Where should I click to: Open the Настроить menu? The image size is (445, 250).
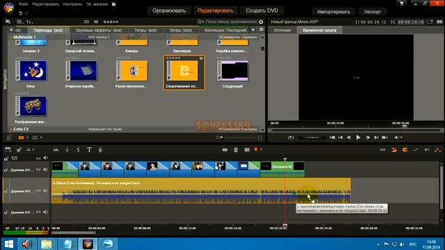(72, 4)
